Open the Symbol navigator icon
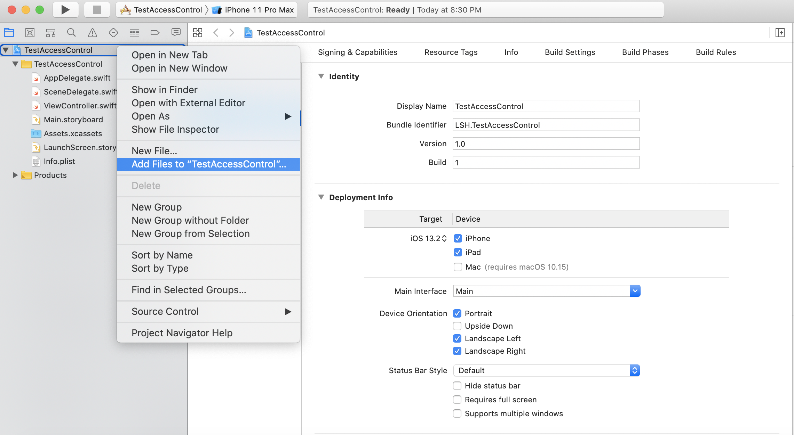Screen dimensions: 794x435 pyautogui.click(x=51, y=33)
